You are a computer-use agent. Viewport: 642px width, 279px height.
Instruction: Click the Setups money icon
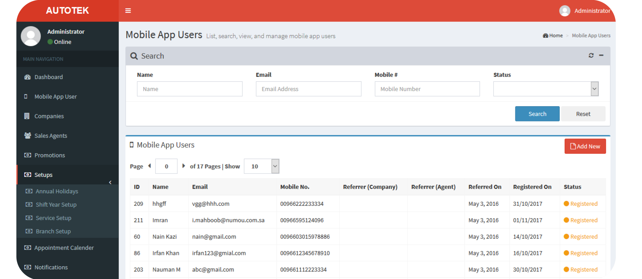tap(27, 175)
